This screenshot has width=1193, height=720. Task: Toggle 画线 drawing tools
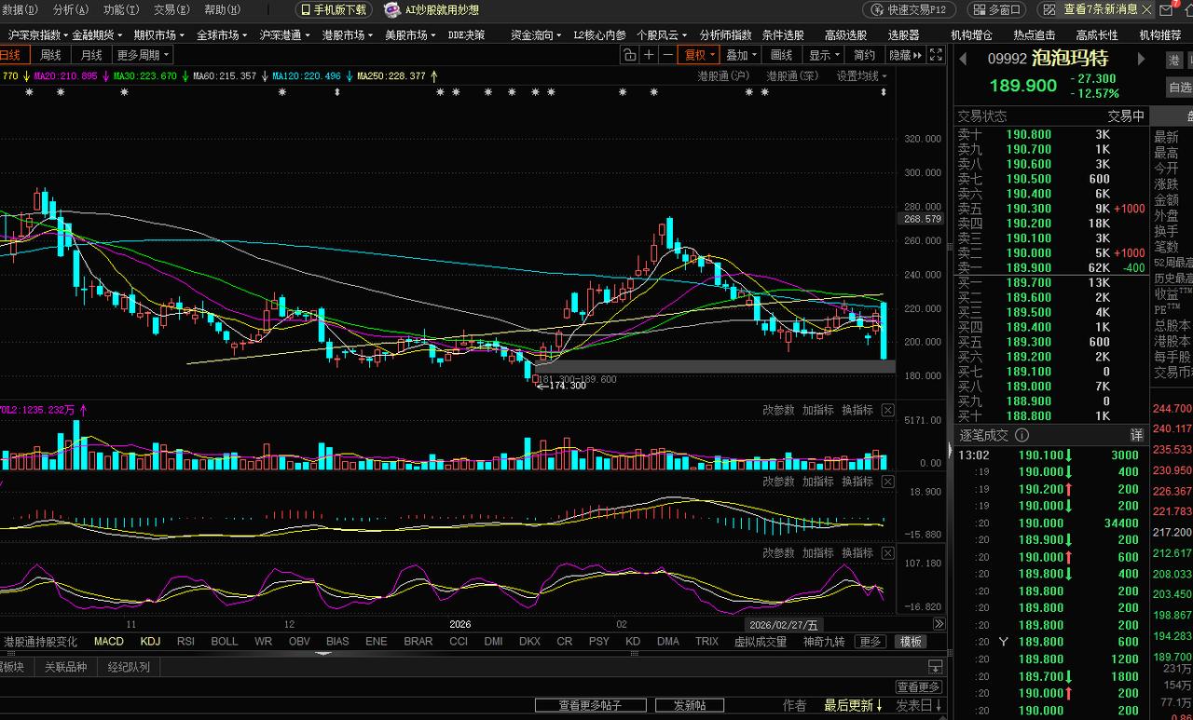point(781,55)
